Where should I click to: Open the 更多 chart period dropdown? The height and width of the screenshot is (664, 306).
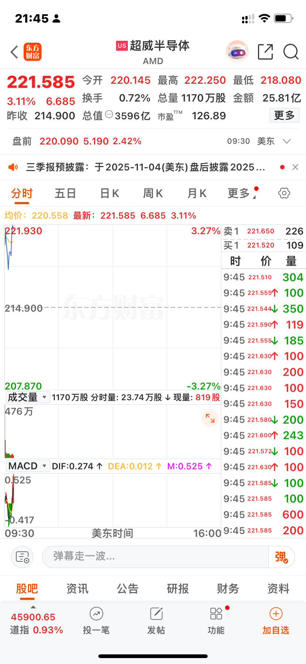[242, 193]
